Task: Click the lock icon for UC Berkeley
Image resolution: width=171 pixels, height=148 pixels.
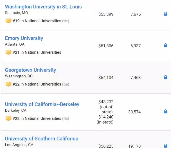Action: 166,112
